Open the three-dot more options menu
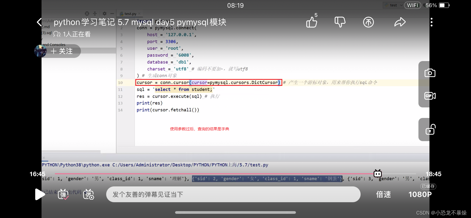The height and width of the screenshot is (218, 471). (432, 22)
